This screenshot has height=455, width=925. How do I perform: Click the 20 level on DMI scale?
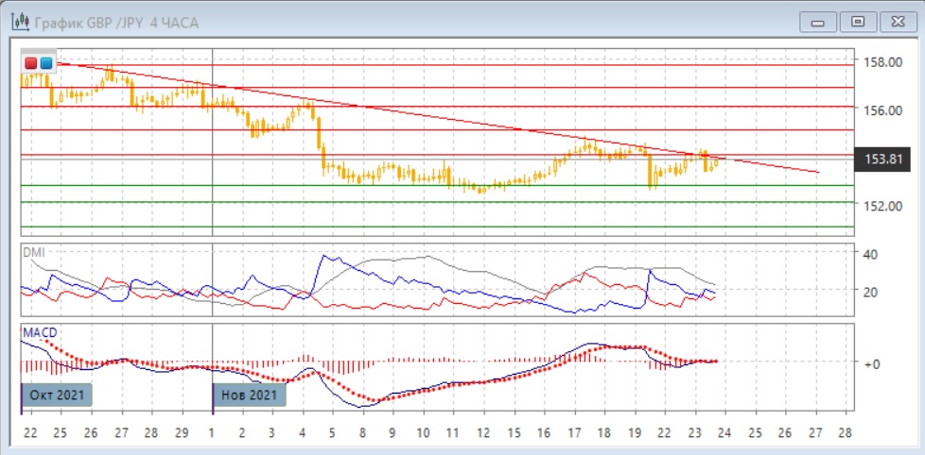[x=870, y=292]
